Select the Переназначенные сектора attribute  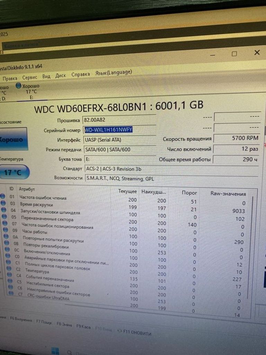point(47,219)
